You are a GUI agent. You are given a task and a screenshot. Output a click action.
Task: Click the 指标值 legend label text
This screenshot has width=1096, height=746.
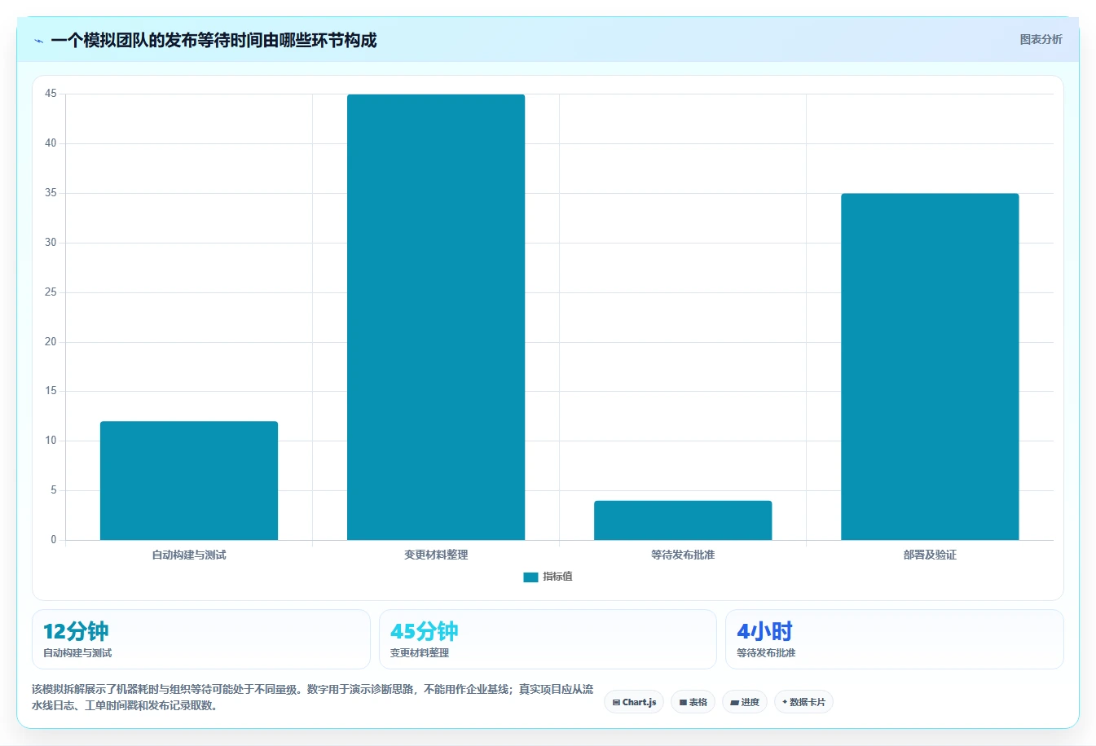tap(558, 577)
